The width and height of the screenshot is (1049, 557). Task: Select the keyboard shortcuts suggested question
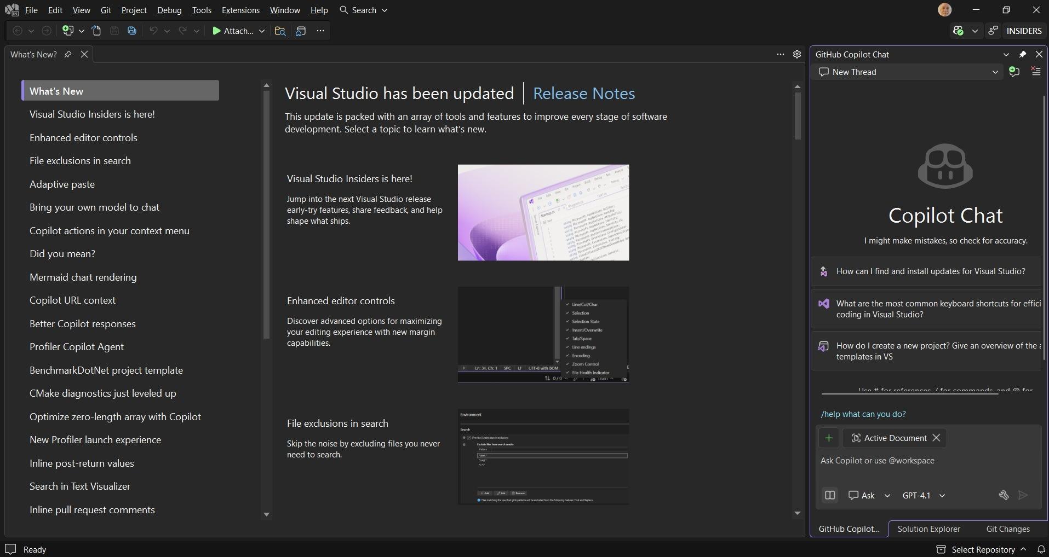click(926, 309)
